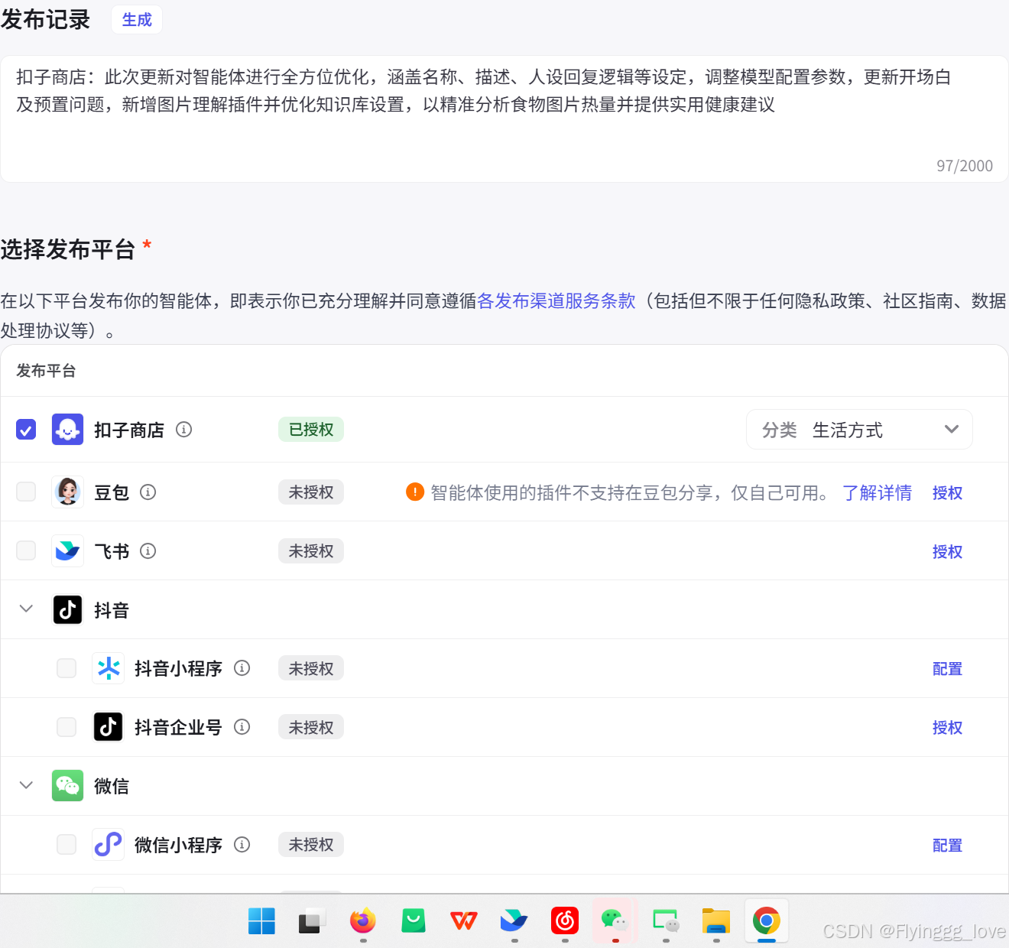The width and height of the screenshot is (1009, 948).
Task: Open NetEase Cloud Music from taskbar
Action: (565, 921)
